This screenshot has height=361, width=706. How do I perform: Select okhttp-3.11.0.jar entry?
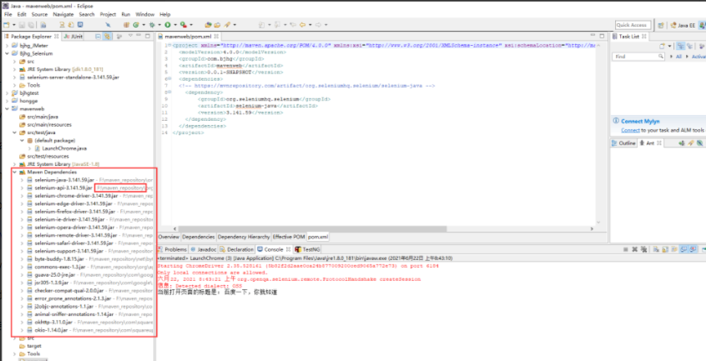point(53,322)
